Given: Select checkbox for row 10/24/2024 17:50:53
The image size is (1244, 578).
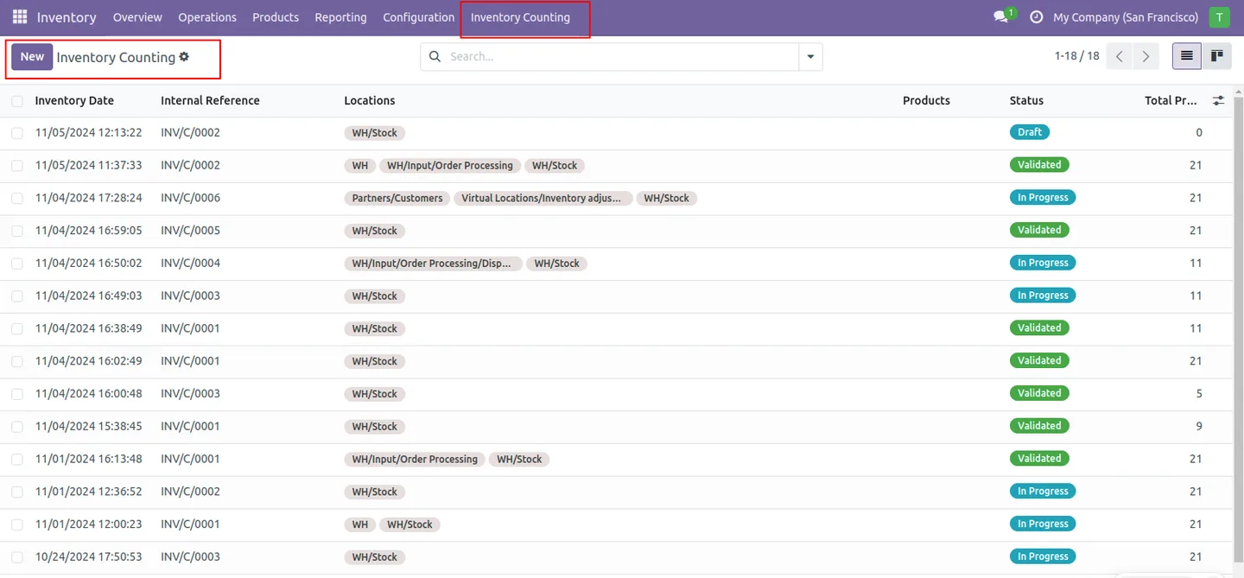Looking at the screenshot, I should tap(17, 557).
